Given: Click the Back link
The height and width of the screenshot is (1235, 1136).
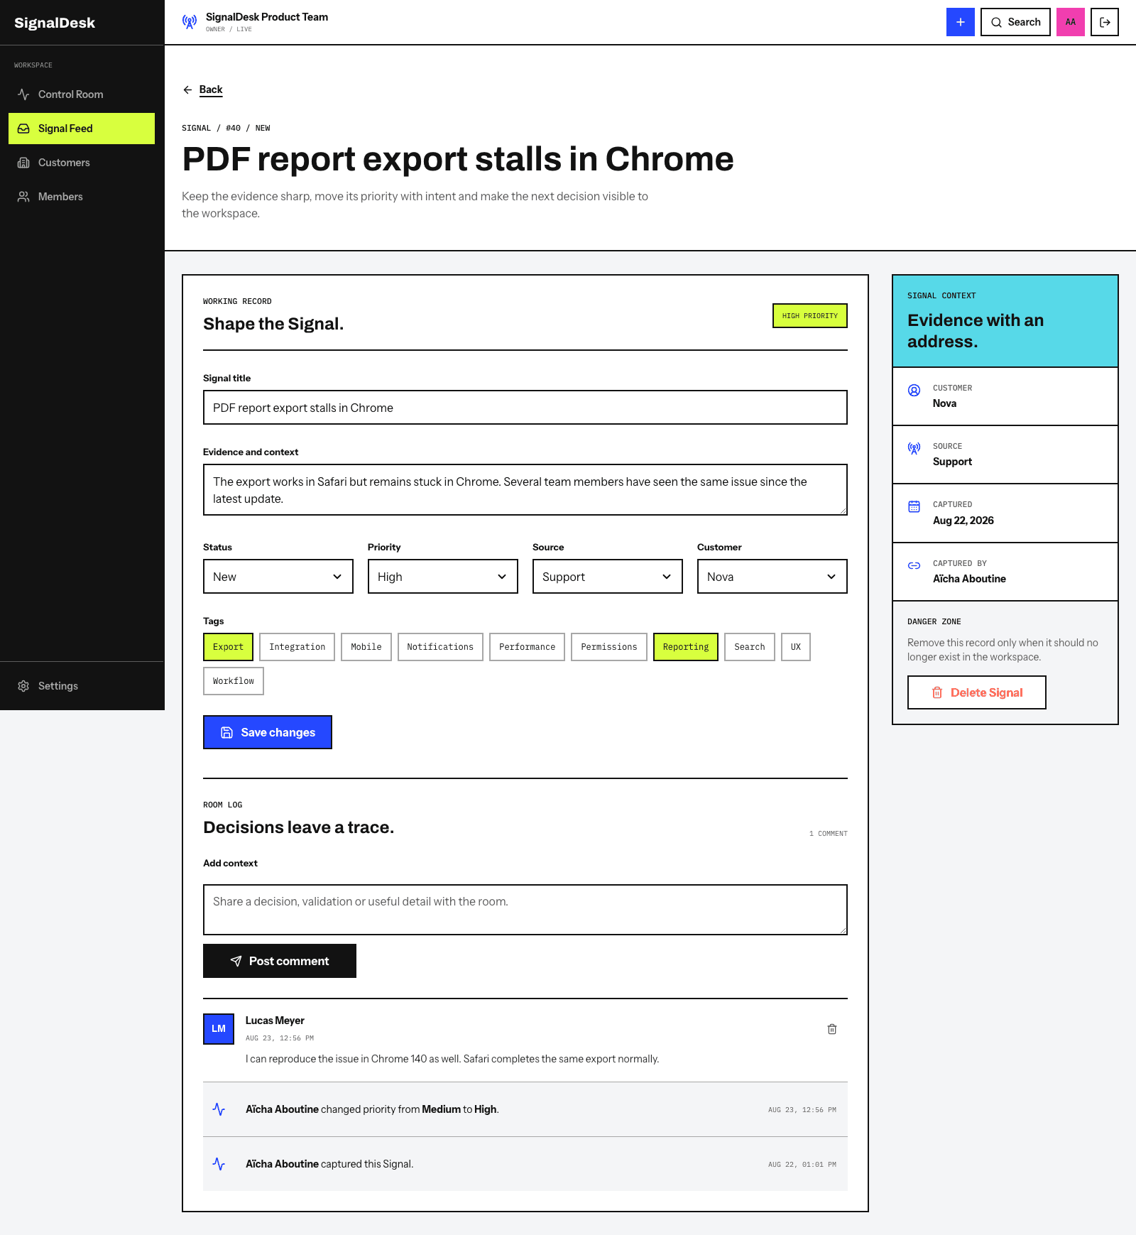Looking at the screenshot, I should click(x=211, y=89).
